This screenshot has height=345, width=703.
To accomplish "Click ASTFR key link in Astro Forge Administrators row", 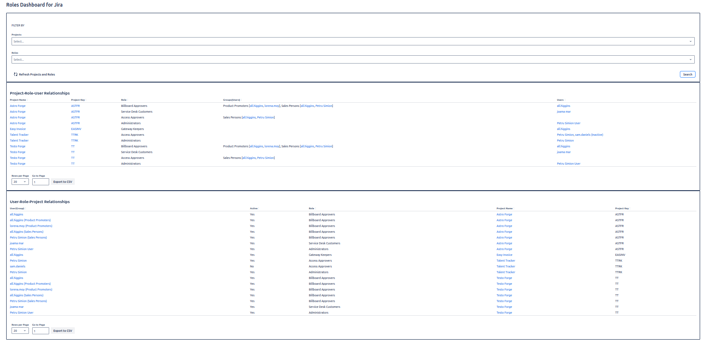I will pyautogui.click(x=75, y=123).
